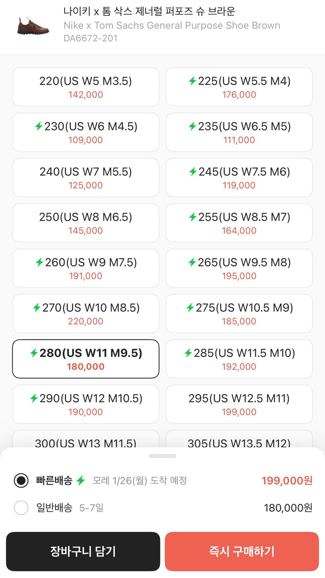The image size is (325, 578).
Task: Select size 265 (US W9.5 M8)
Action: pyautogui.click(x=239, y=268)
